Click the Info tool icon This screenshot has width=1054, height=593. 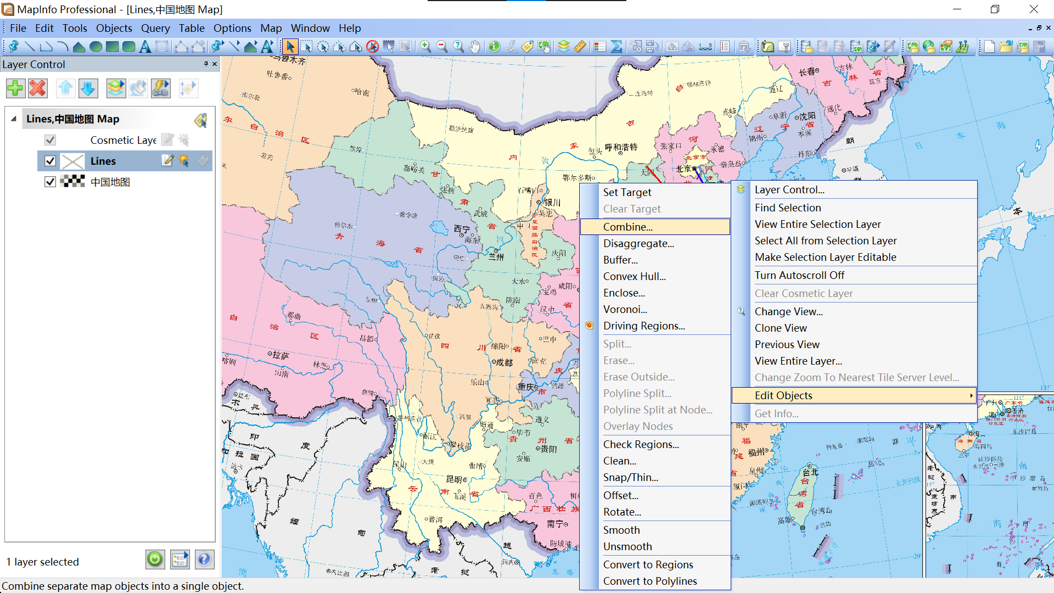click(x=494, y=47)
